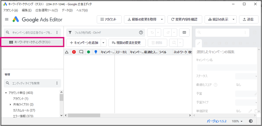Open the Add campaign dropdown arrow
Screen dimensions: 262x126
pyautogui.click(x=103, y=43)
